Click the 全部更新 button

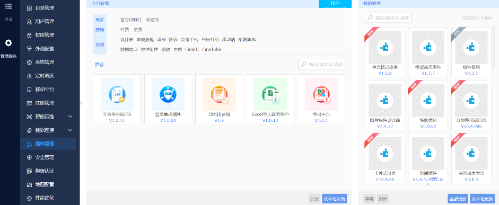point(458,199)
